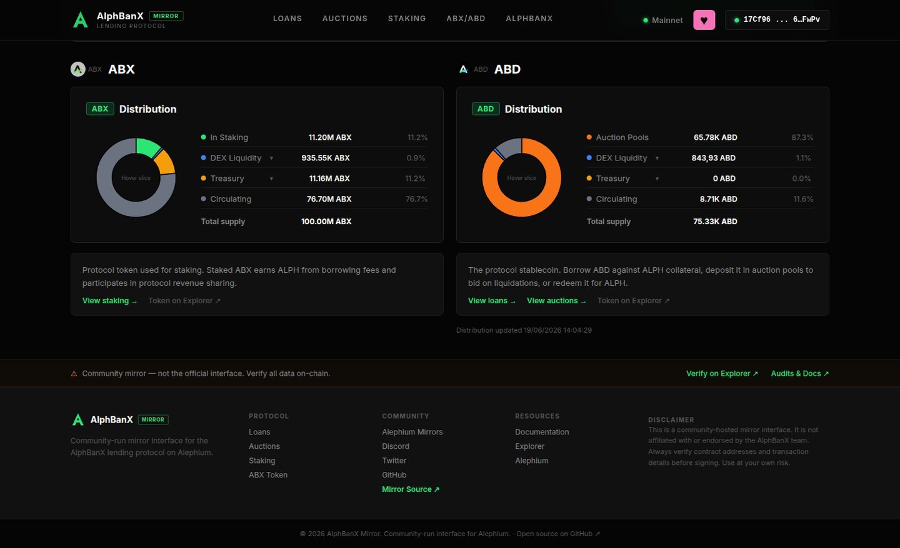Open the Alephium resource link
The image size is (900, 548).
pyautogui.click(x=532, y=461)
